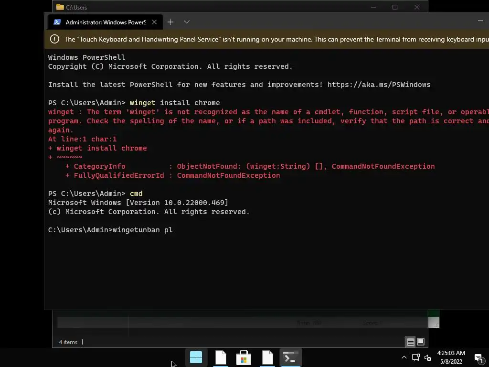
Task: Show hidden system tray icons chevron
Action: point(404,357)
